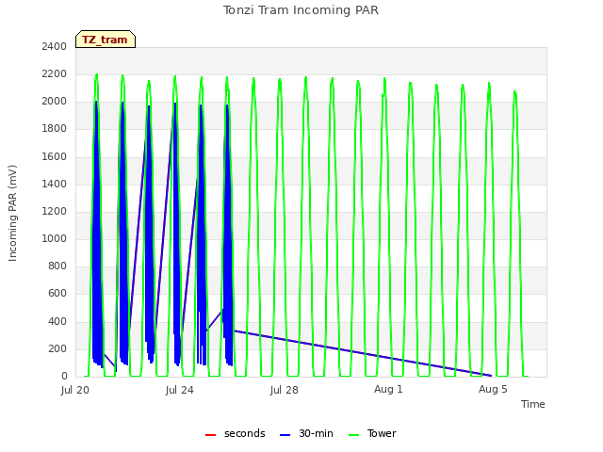This screenshot has height=452, width=603.
Task: Toggle the '30-min' legend label
Action: [317, 433]
